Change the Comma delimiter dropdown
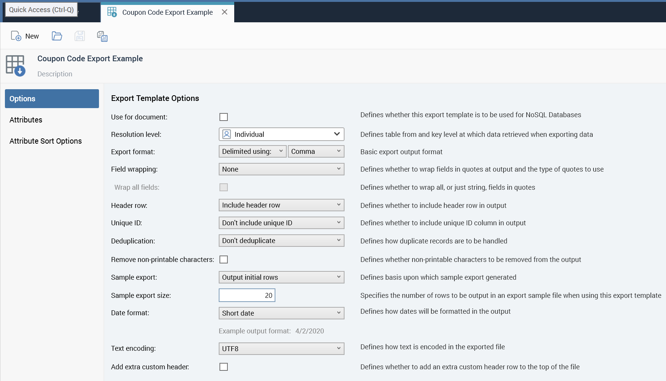Image resolution: width=666 pixels, height=381 pixels. pos(316,152)
